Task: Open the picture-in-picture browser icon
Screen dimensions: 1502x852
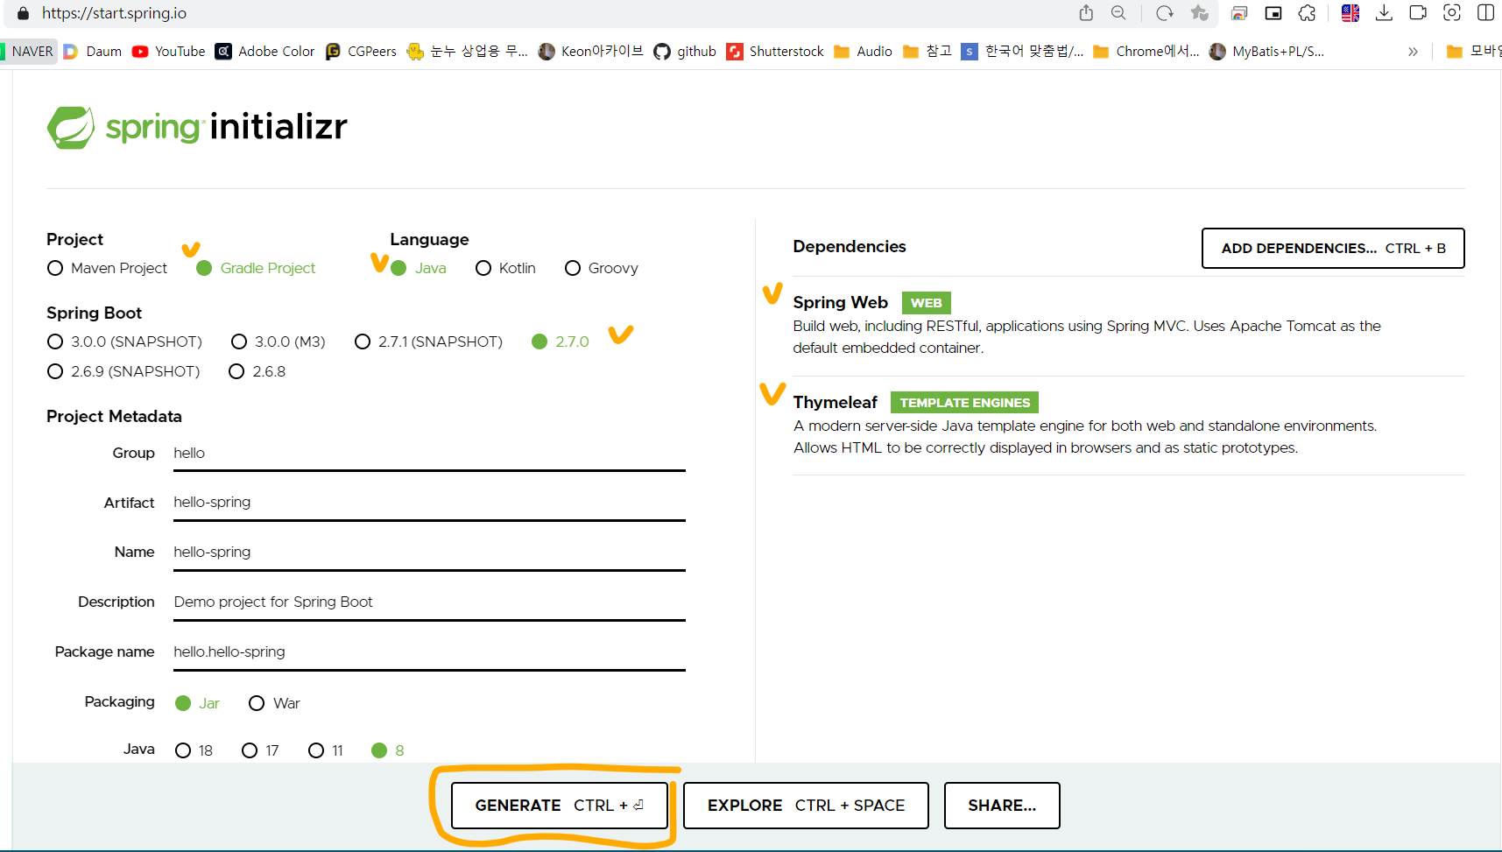Action: click(1273, 13)
